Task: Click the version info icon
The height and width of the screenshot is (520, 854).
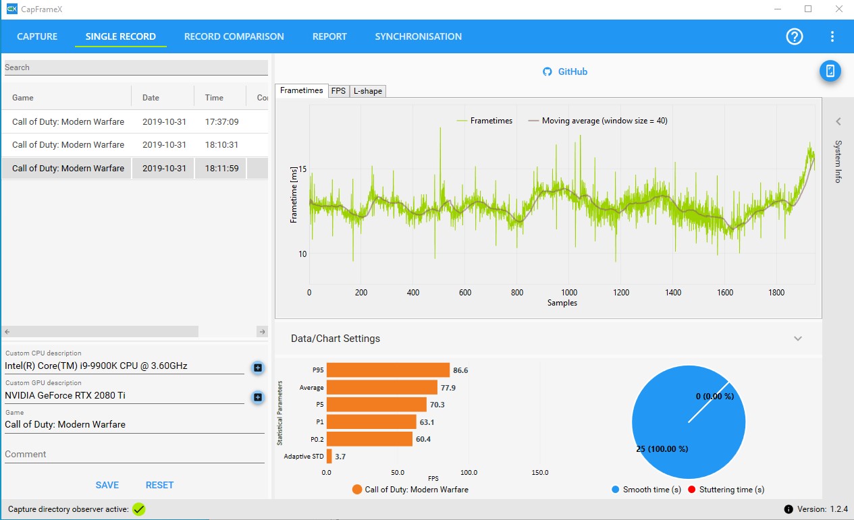Action: coord(789,509)
